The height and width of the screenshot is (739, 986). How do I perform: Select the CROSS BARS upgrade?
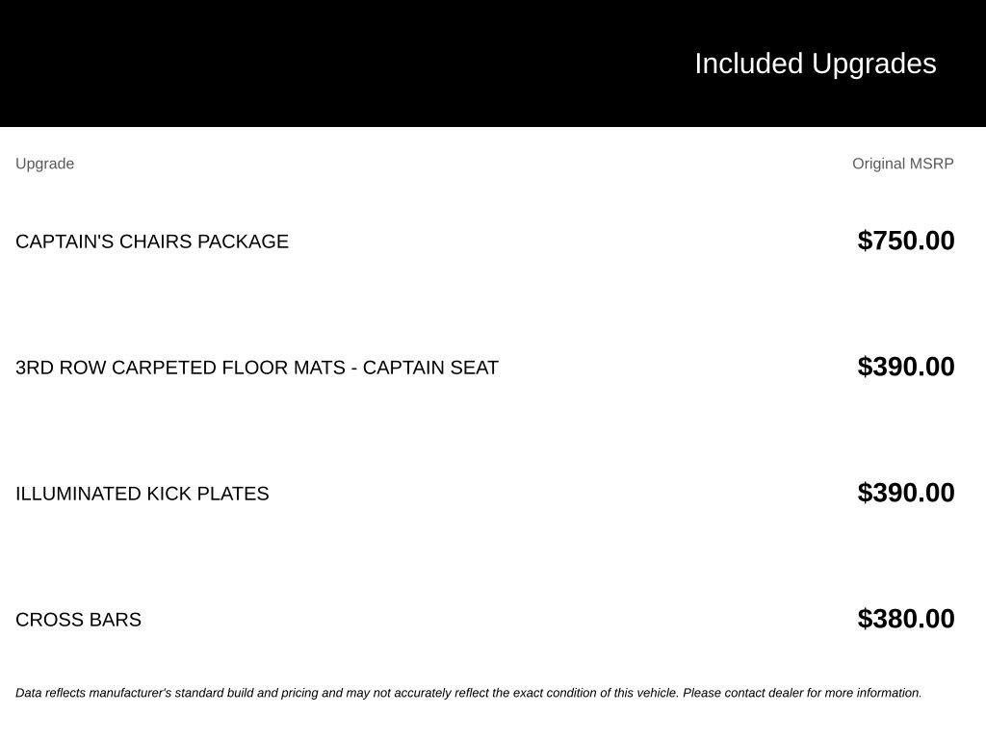79,620
